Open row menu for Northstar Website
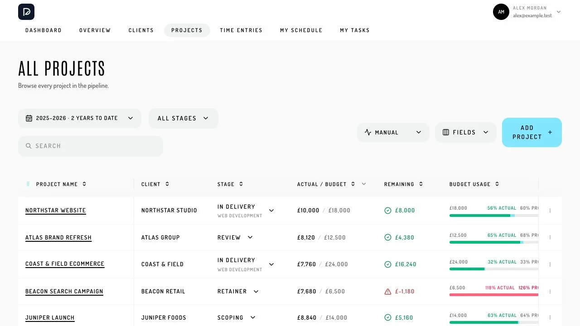The height and width of the screenshot is (326, 580). 550,211
